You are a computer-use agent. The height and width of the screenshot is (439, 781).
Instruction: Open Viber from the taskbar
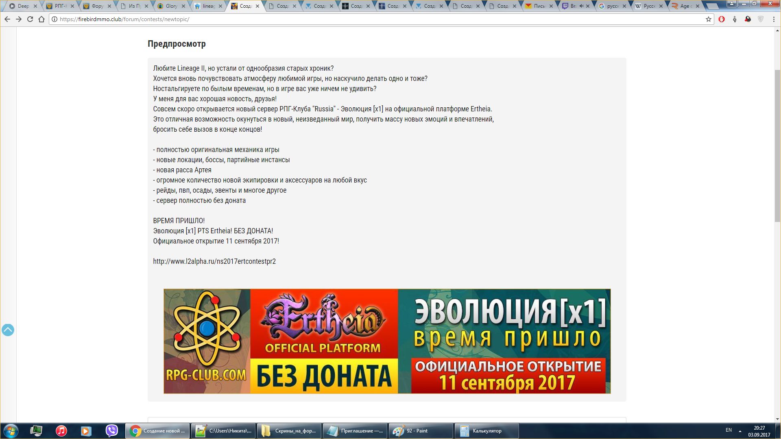[111, 431]
